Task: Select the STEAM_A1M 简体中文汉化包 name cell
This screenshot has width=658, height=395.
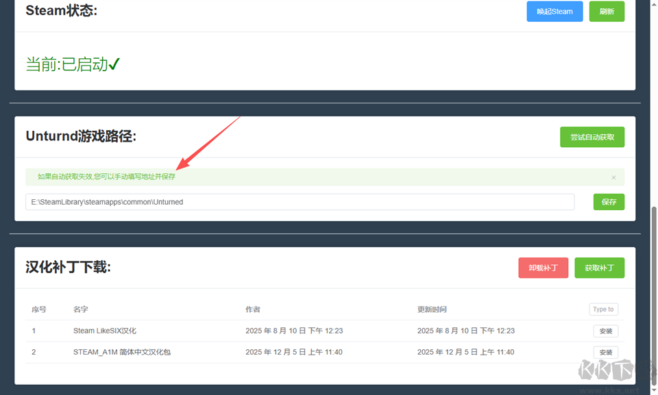Action: click(x=122, y=353)
